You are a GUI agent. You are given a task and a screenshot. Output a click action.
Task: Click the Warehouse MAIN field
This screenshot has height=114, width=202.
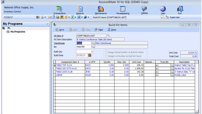pos(84,43)
